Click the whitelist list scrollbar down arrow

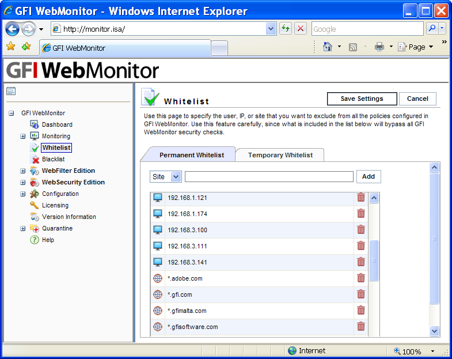(x=435, y=331)
